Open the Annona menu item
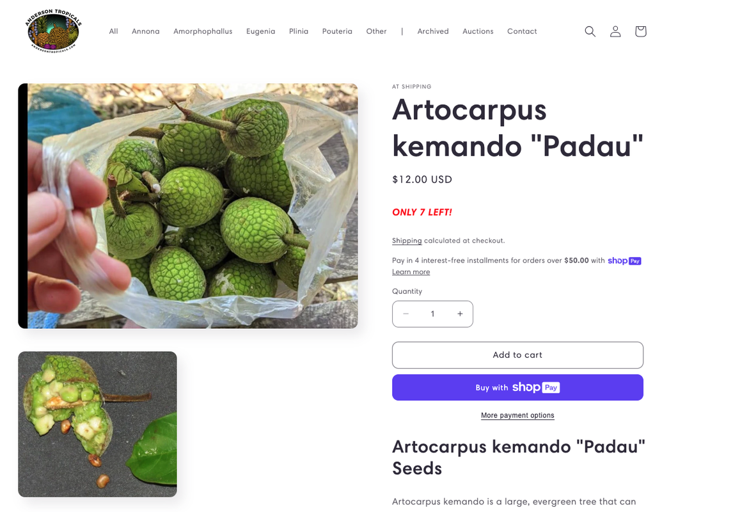Image resolution: width=733 pixels, height=512 pixels. tap(145, 31)
